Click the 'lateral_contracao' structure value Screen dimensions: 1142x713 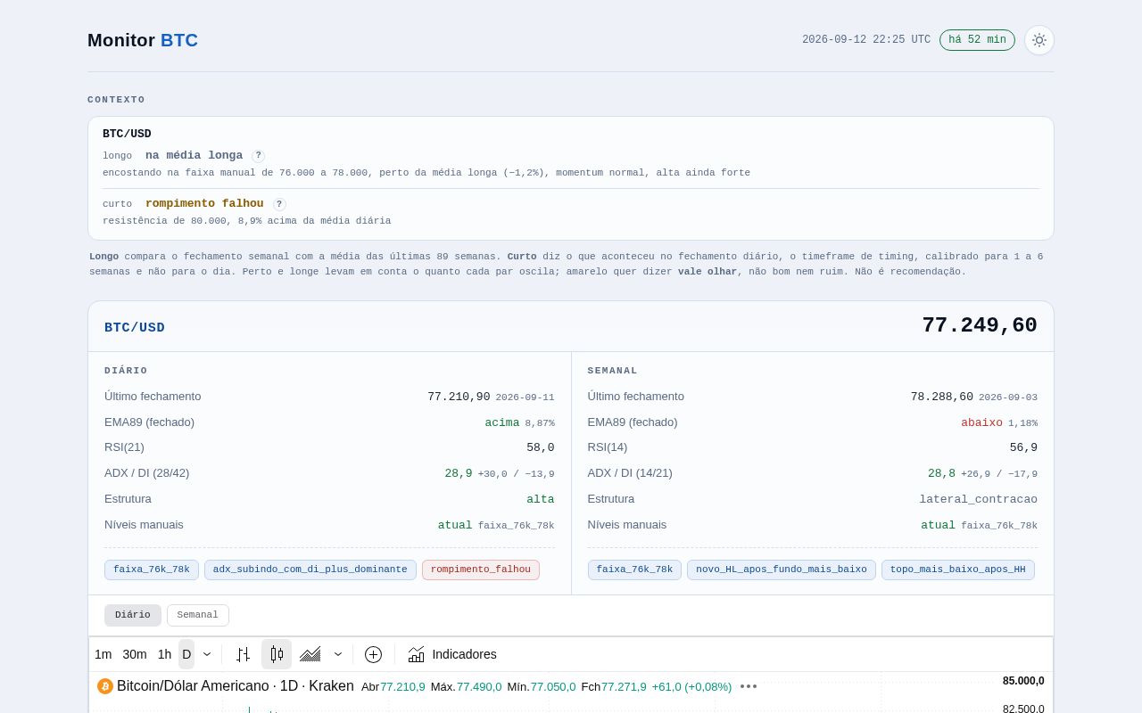coord(979,500)
